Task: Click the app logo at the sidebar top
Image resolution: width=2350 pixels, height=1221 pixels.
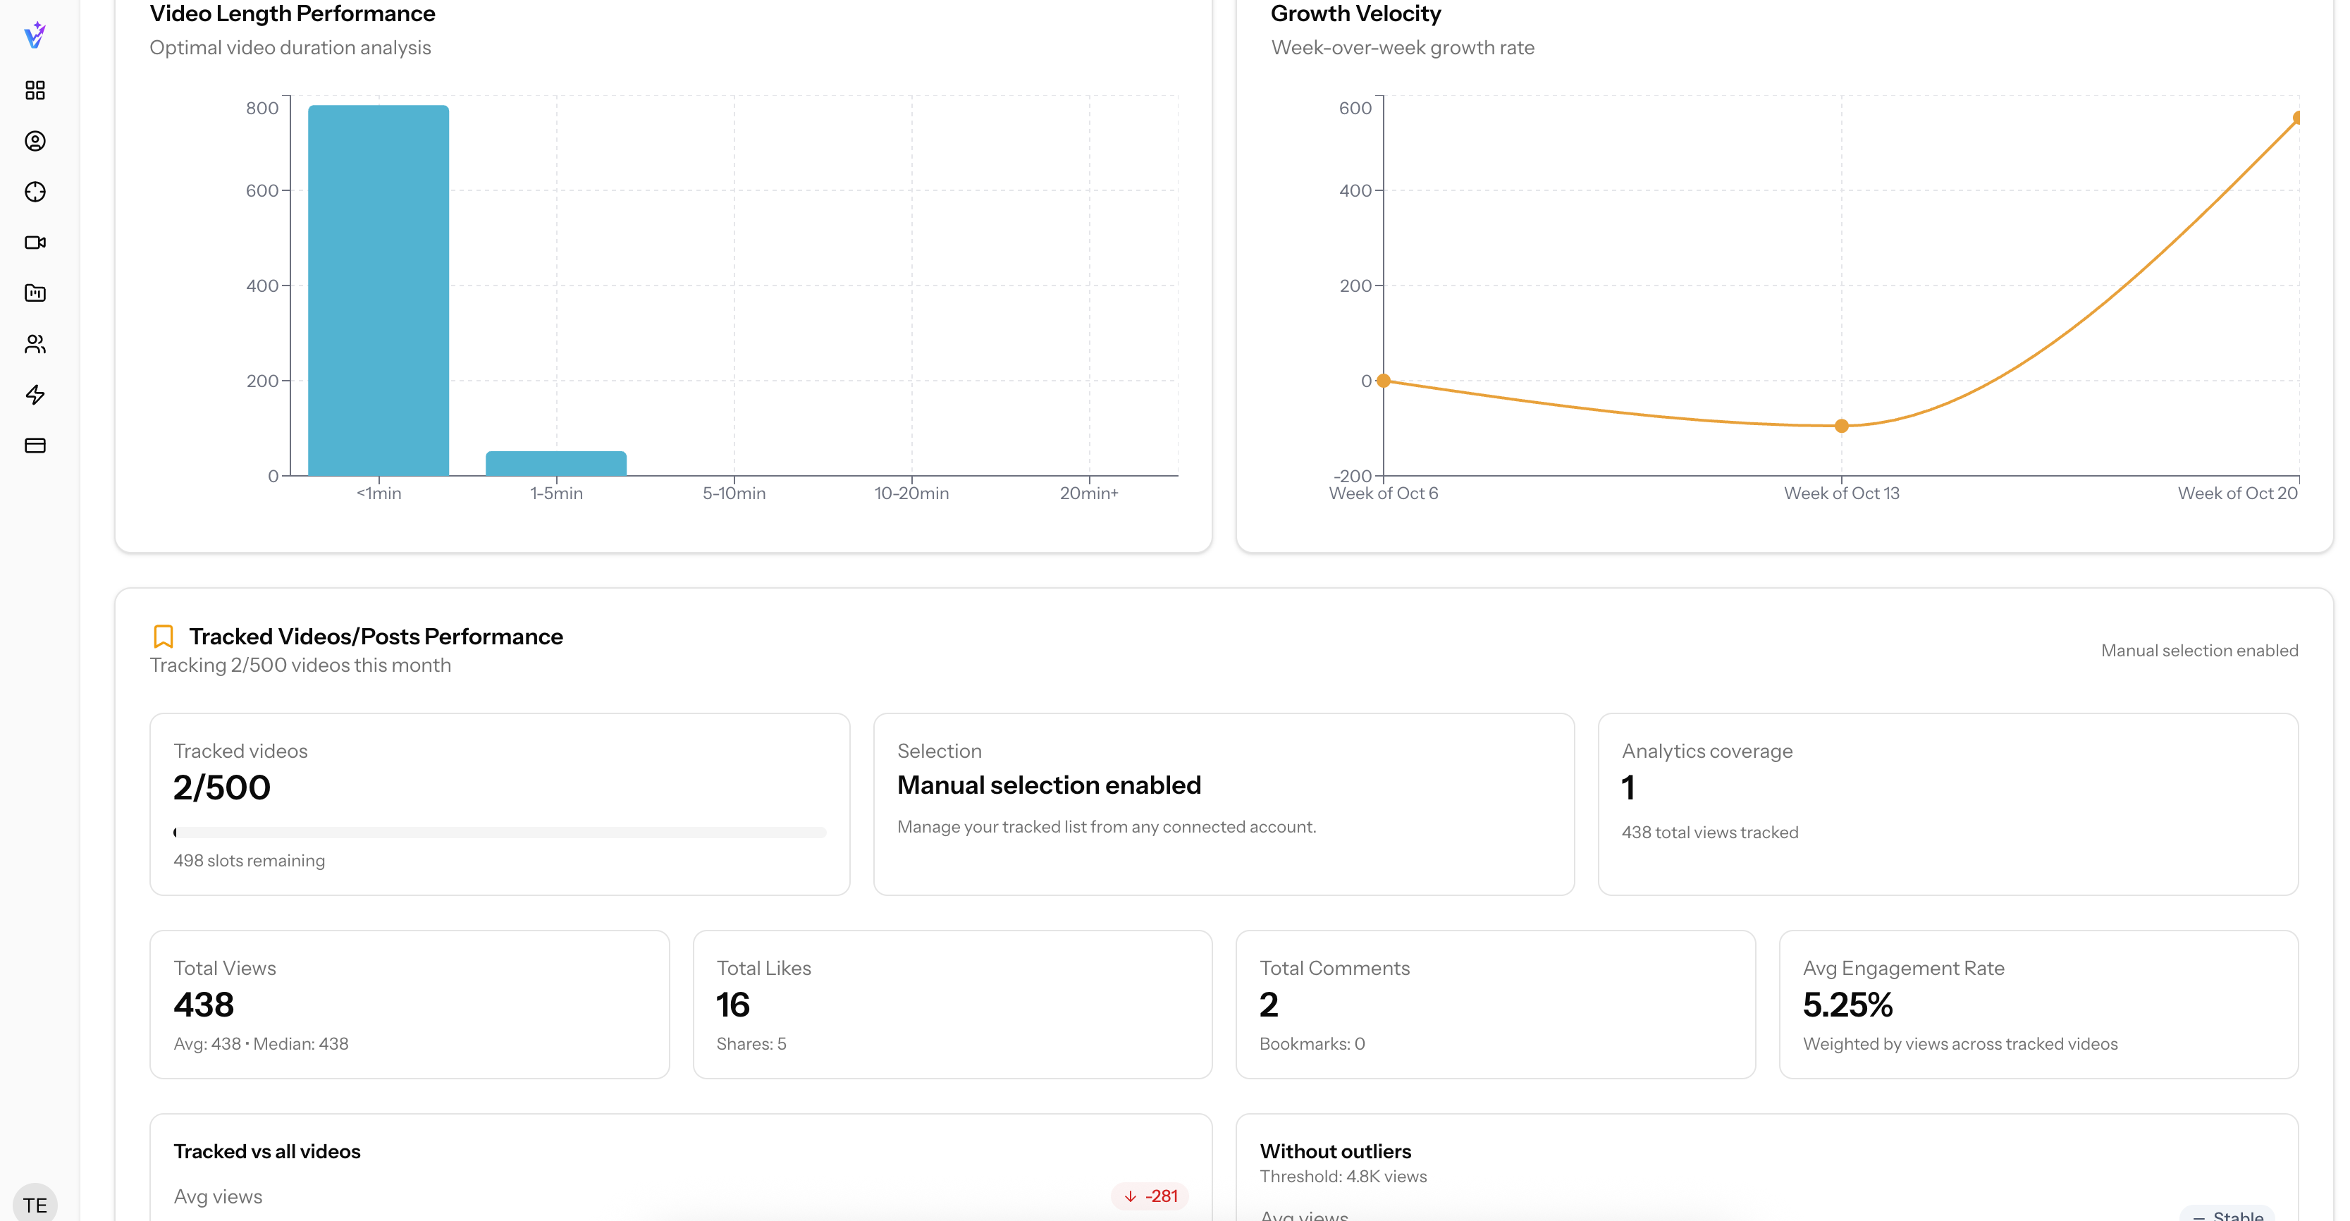Action: [35, 35]
